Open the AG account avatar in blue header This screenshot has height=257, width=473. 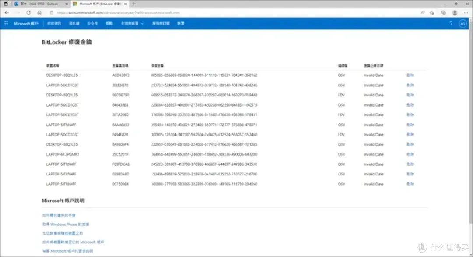tap(463, 24)
